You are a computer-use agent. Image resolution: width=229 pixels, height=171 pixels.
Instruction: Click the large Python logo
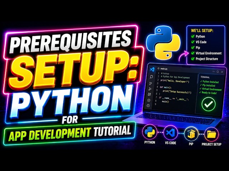pyautogui.click(x=163, y=43)
